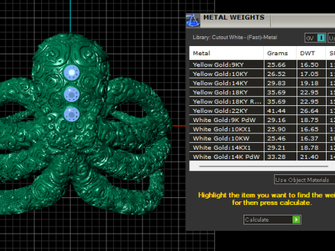335x251 pixels.
Task: Select the White Gold:10KX1 row
Action: click(262, 129)
